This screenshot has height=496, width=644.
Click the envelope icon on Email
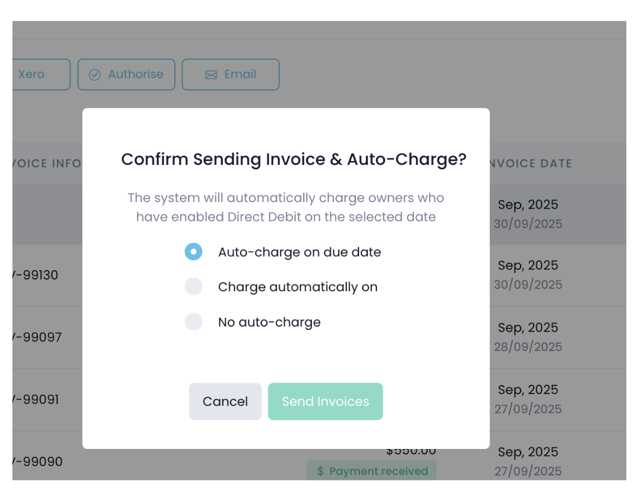pos(211,75)
